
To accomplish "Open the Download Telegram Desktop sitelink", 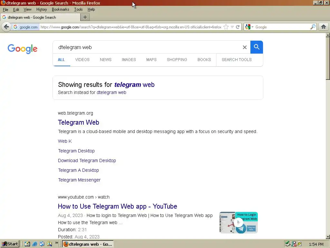I will click(87, 161).
